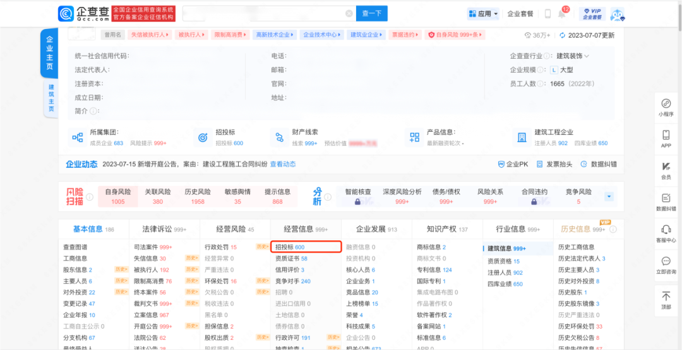682x350 pixels.
Task: Select the 企业主页 side tab
Action: 50,54
